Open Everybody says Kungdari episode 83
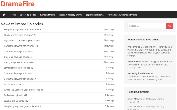177x110 pixels. [x=22, y=106]
